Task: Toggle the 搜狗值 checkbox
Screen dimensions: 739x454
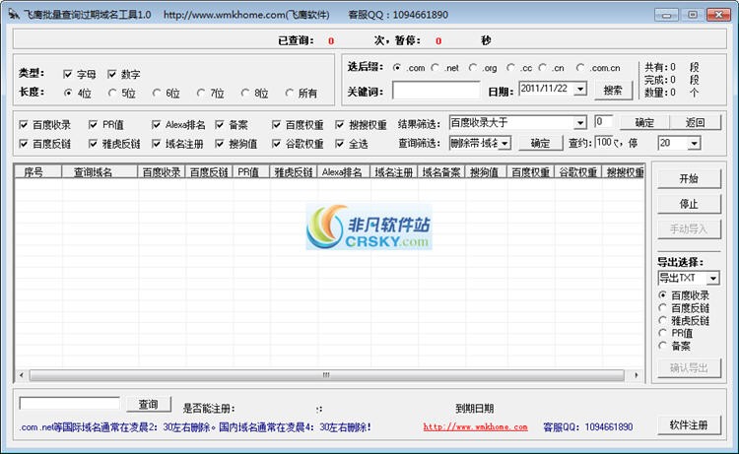Action: [219, 144]
